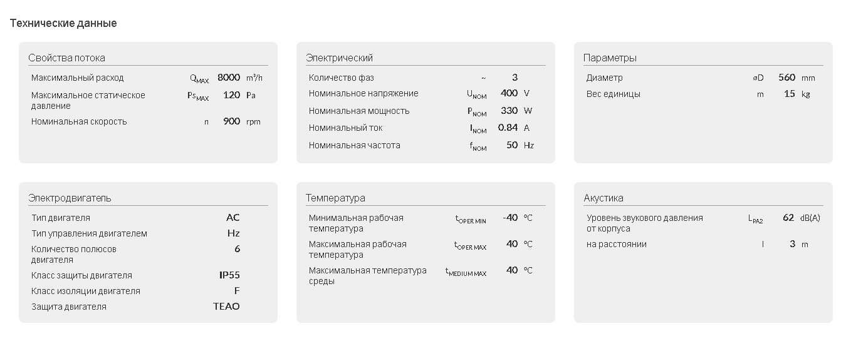This screenshot has height=341, width=841.
Task: Select the Параметры section header
Action: pos(610,58)
